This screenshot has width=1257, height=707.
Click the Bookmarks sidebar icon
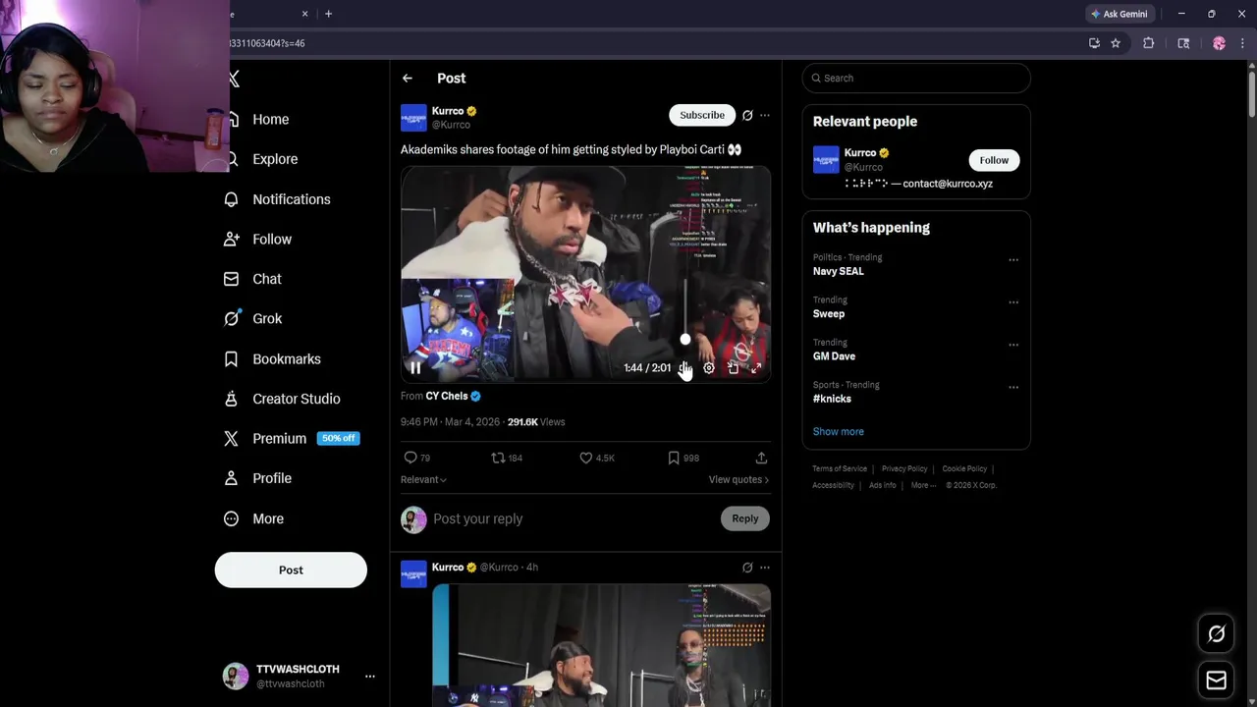231,359
